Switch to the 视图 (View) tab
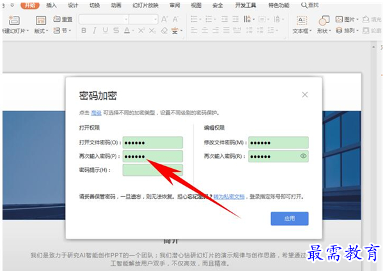Viewport: 385px width, 273px height. click(196, 5)
